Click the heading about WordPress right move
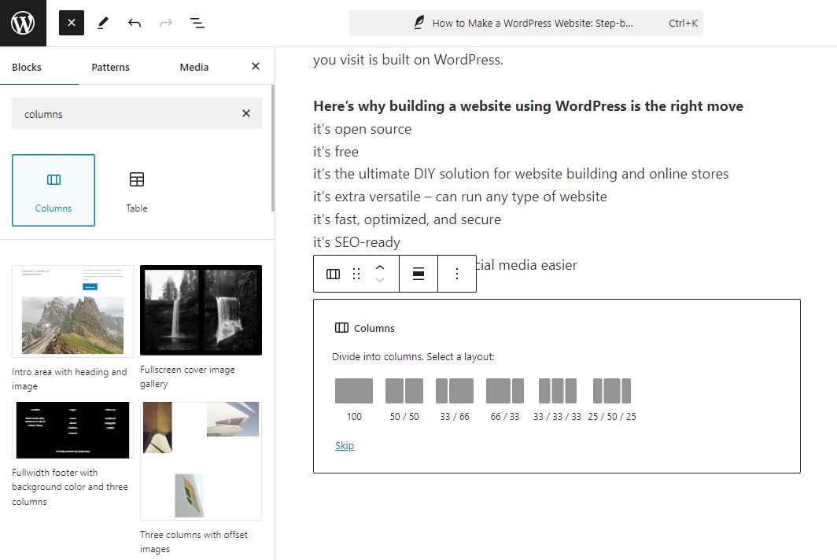 pyautogui.click(x=528, y=105)
